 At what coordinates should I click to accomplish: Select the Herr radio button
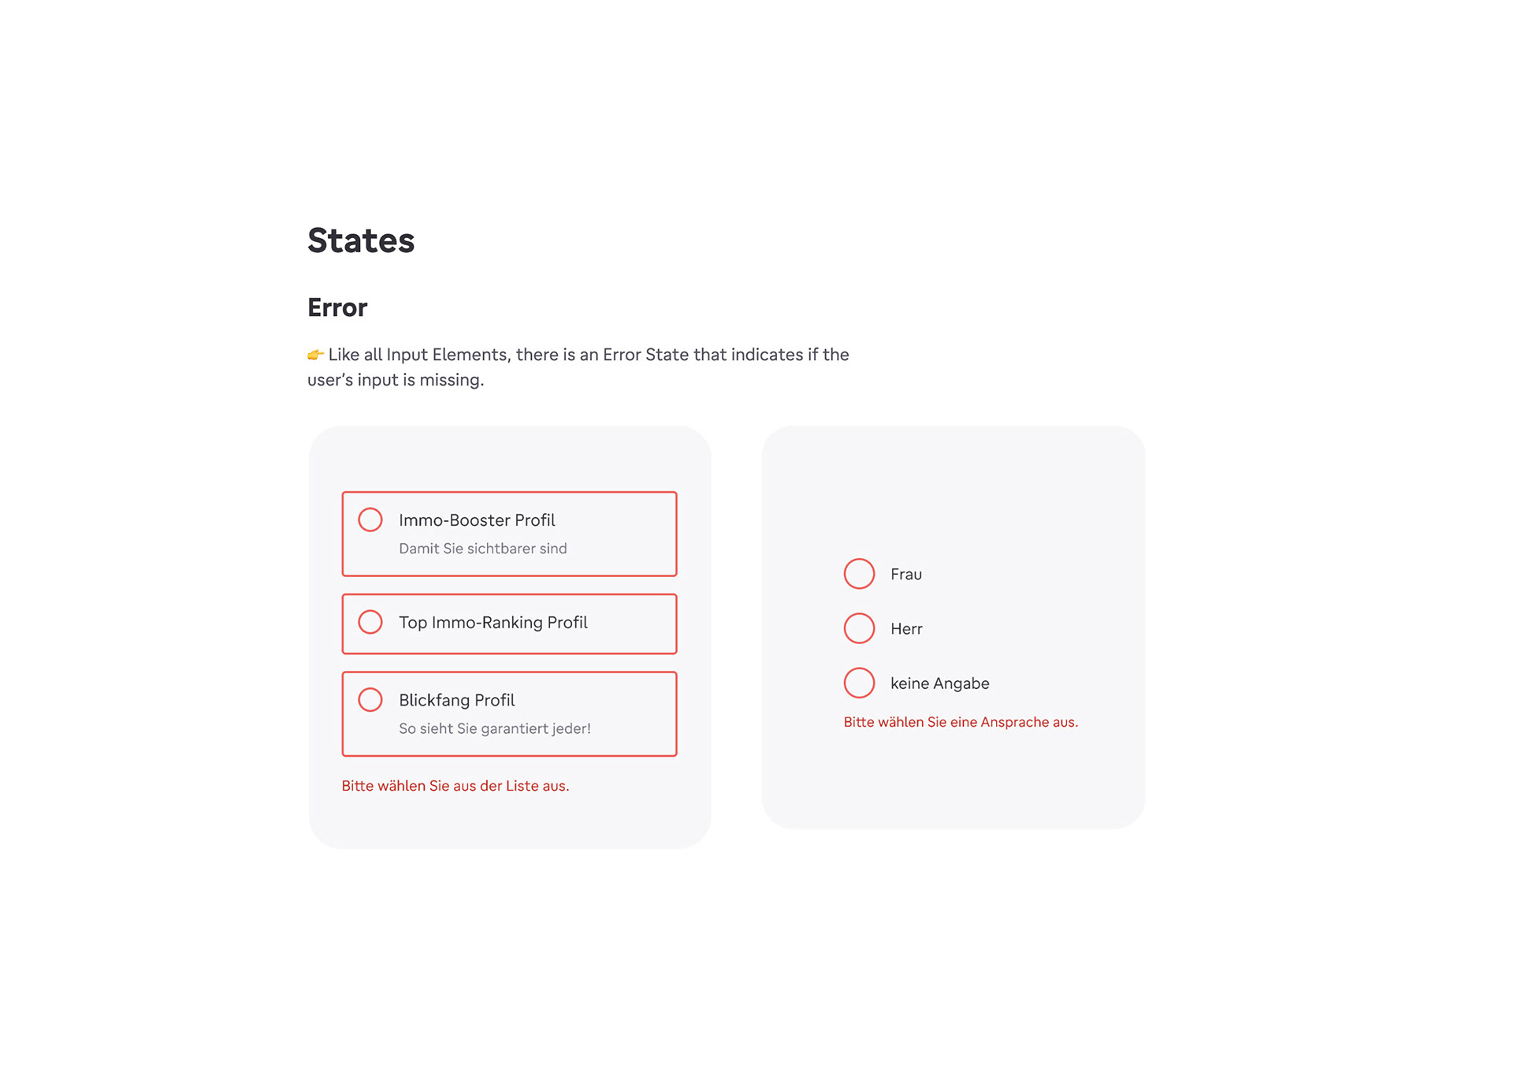tap(860, 628)
